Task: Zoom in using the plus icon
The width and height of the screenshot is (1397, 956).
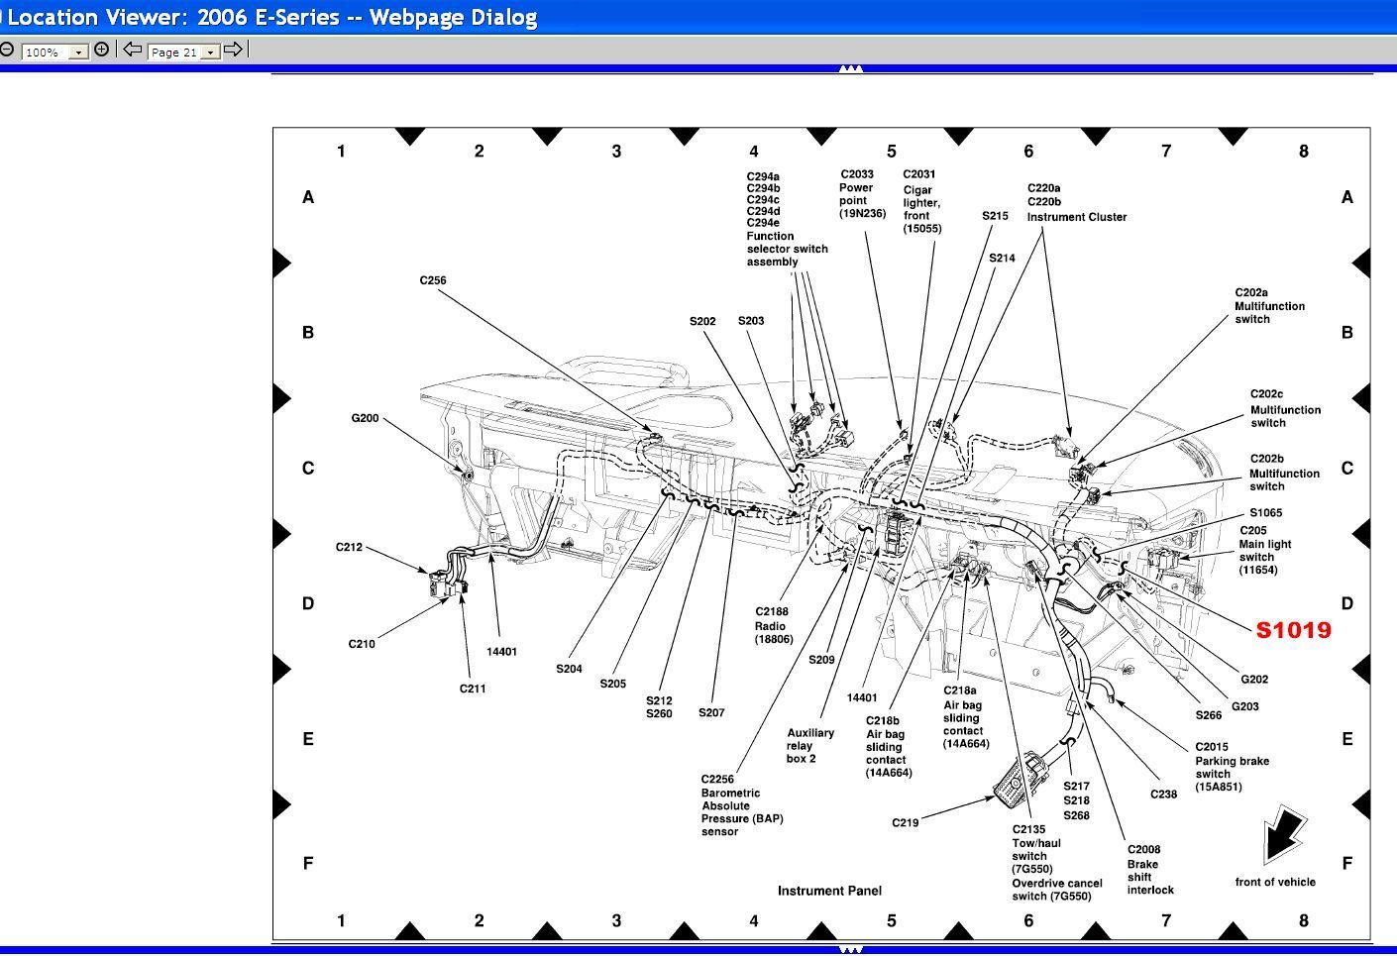Action: pyautogui.click(x=100, y=48)
